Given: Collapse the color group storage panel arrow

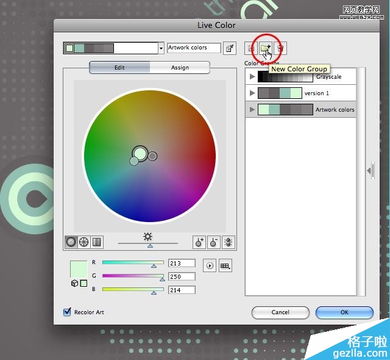Looking at the screenshot, I should tap(370, 170).
